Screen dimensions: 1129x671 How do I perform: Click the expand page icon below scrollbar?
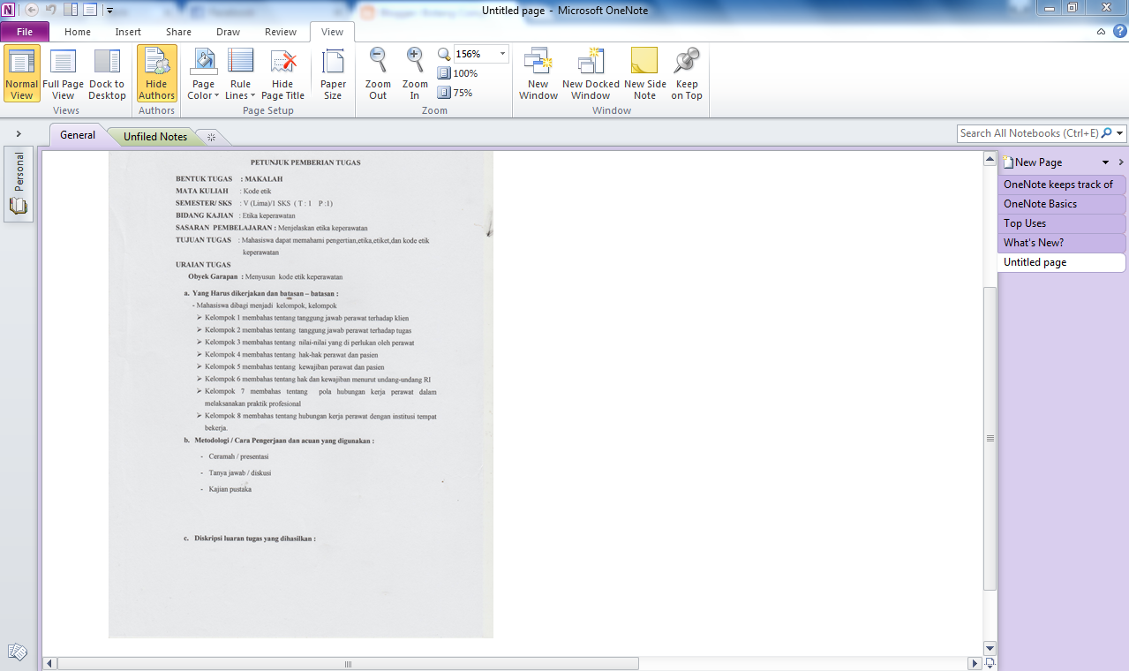click(990, 663)
